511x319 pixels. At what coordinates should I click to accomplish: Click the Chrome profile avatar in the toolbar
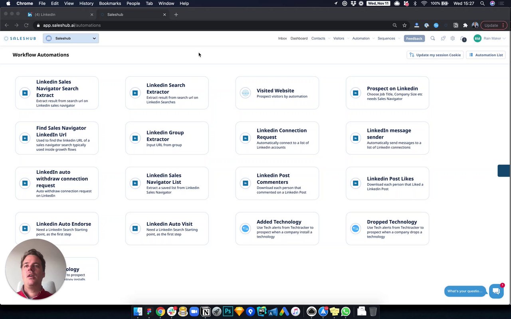[x=475, y=25]
